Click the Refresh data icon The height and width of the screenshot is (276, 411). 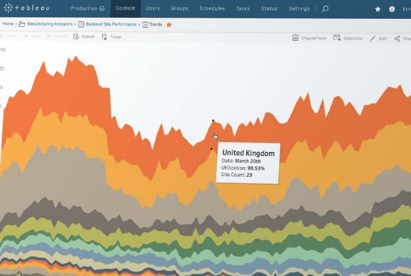[x=76, y=36]
